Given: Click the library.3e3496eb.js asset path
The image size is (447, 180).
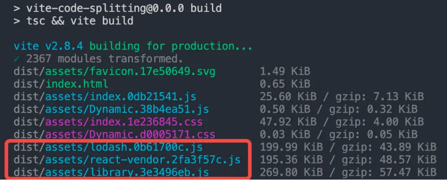Looking at the screenshot, I should 111,172.
